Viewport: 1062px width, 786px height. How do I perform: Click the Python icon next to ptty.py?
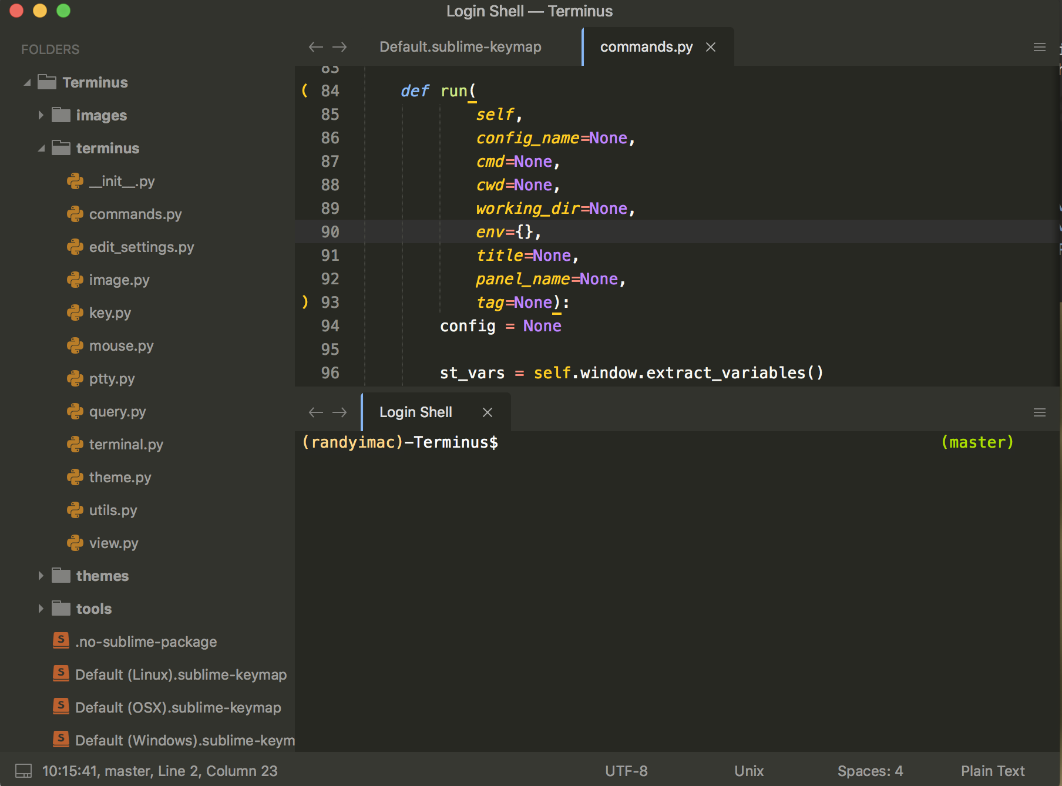pos(75,378)
